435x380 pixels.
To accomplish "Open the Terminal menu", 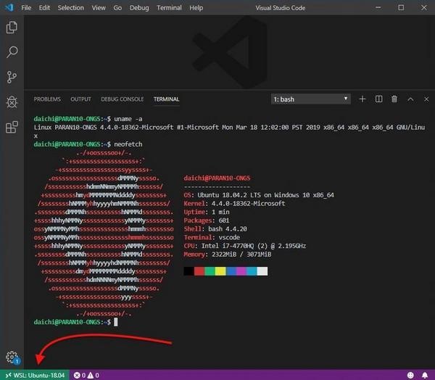I will pyautogui.click(x=169, y=8).
